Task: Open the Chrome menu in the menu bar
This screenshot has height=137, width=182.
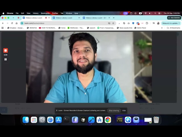Action: (10, 13)
